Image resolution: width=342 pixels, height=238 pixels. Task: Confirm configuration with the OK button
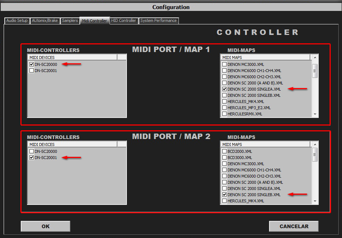pos(46,226)
